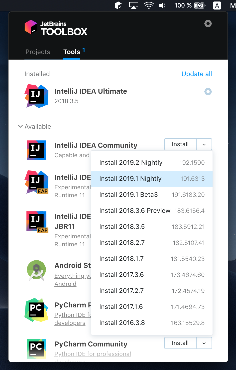Click the Toolbox icon in the macOS menu bar

pos(118,5)
